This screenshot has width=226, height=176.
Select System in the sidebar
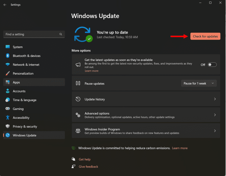(x=18, y=47)
